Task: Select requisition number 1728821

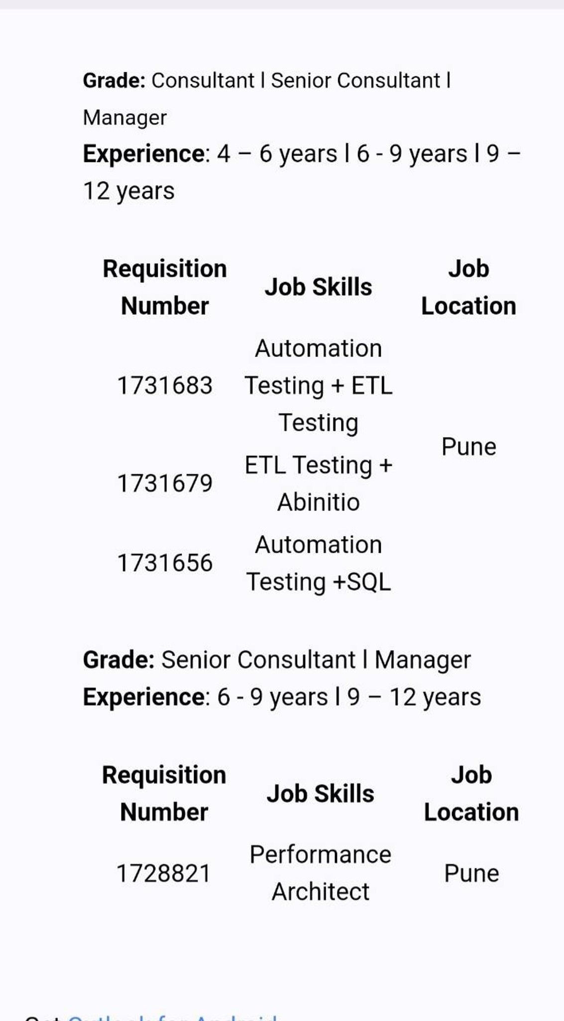Action: (x=164, y=873)
